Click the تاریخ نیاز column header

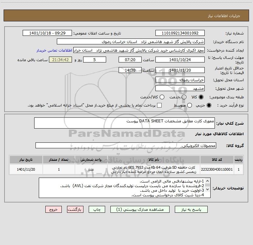coord(26,159)
